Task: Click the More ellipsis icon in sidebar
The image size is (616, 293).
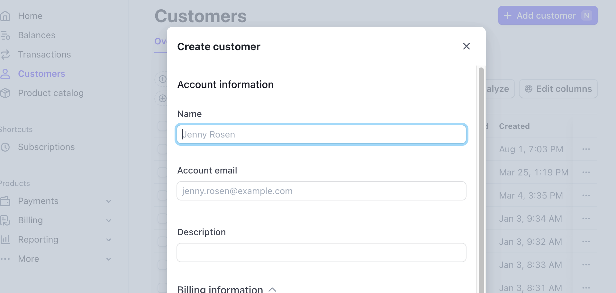Action: 5,259
